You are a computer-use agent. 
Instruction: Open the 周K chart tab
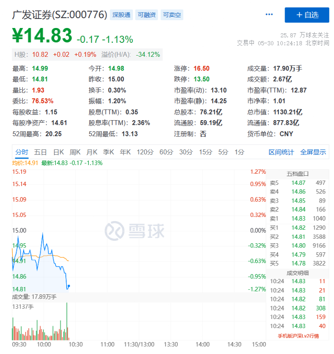click(x=75, y=152)
